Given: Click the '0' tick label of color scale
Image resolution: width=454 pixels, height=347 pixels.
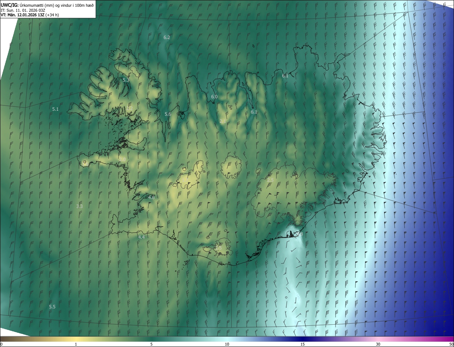Looking at the screenshot, I should pyautogui.click(x=1, y=345).
